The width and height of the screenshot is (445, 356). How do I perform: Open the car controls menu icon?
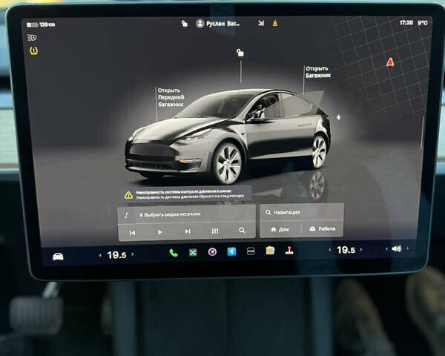pos(58,256)
